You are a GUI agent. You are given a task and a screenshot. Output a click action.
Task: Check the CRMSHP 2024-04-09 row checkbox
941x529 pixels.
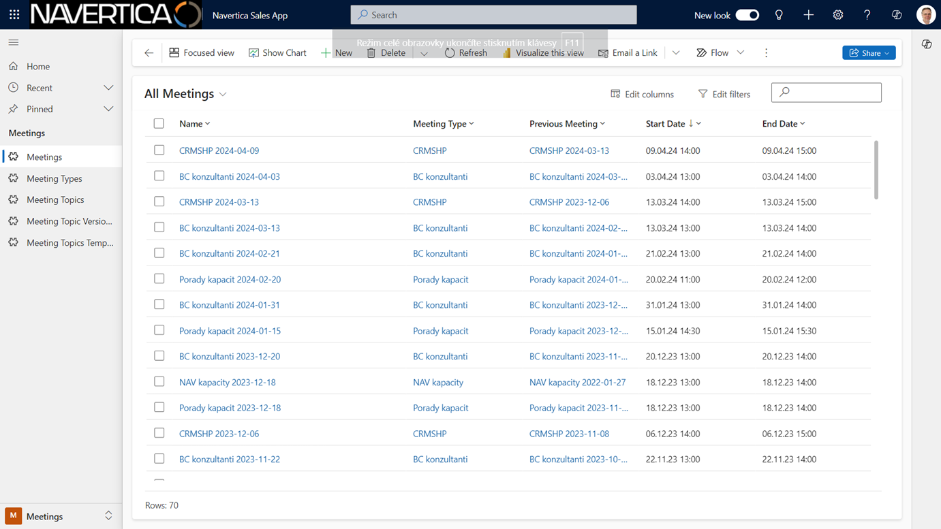[159, 150]
